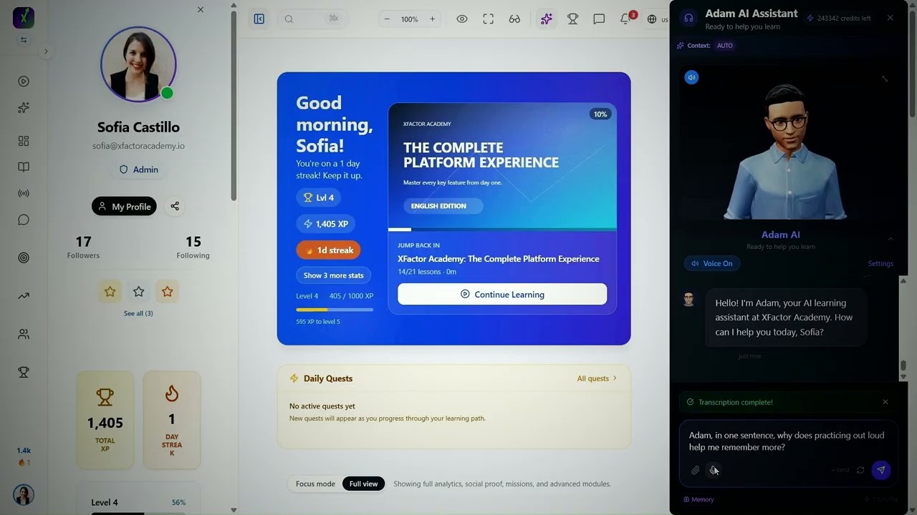Open the book library icon in sidebar

[x=24, y=167]
